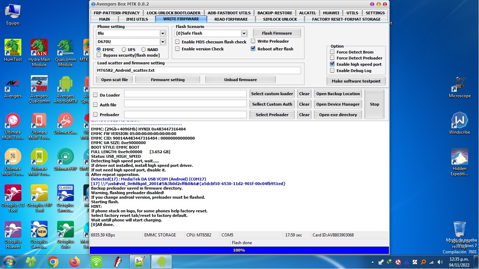Click the Auth file path field
The height and width of the screenshot is (269, 479).
pos(185,104)
